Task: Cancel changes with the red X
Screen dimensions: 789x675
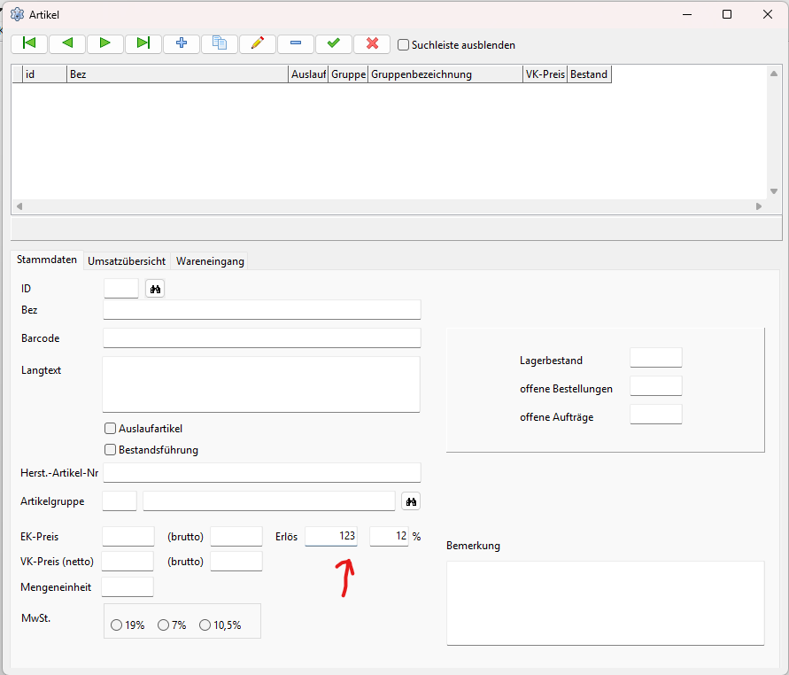Action: click(372, 43)
